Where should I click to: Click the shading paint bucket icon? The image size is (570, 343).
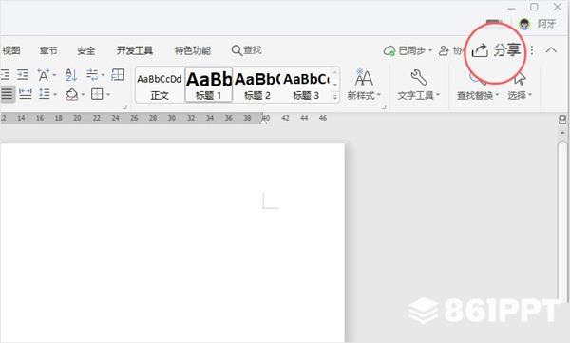pyautogui.click(x=72, y=95)
